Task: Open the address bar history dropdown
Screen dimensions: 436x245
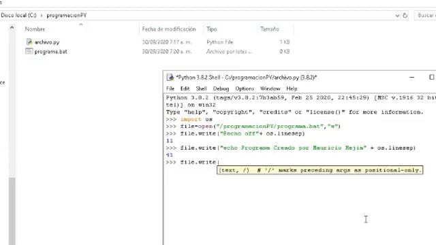Action: coord(397,16)
